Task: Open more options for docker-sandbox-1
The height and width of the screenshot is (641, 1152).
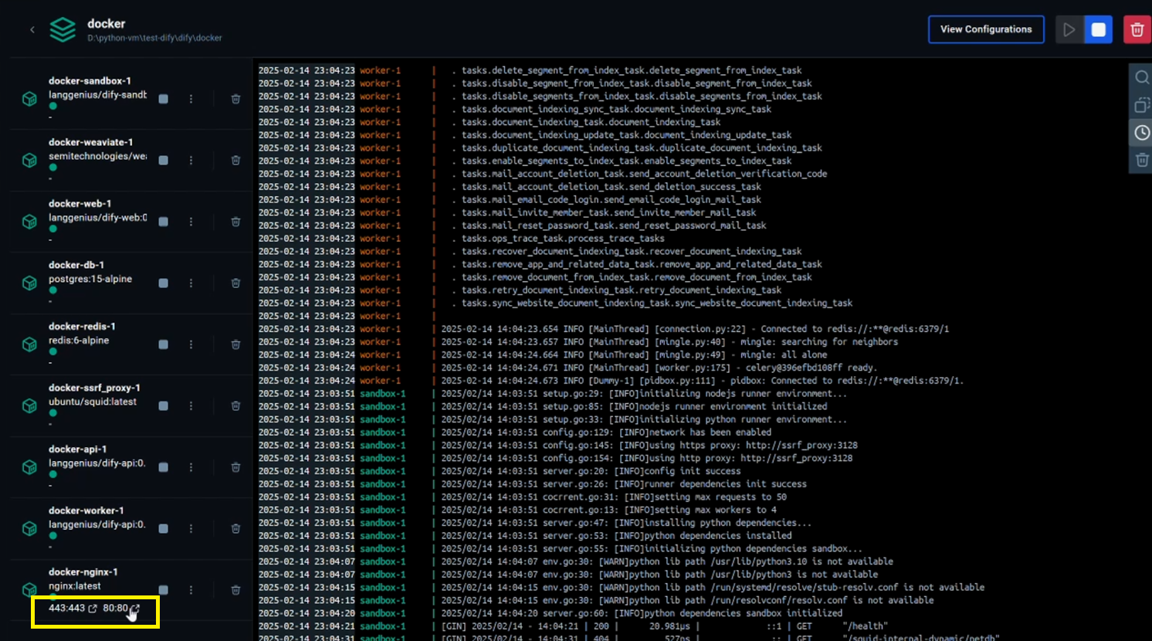Action: (191, 99)
